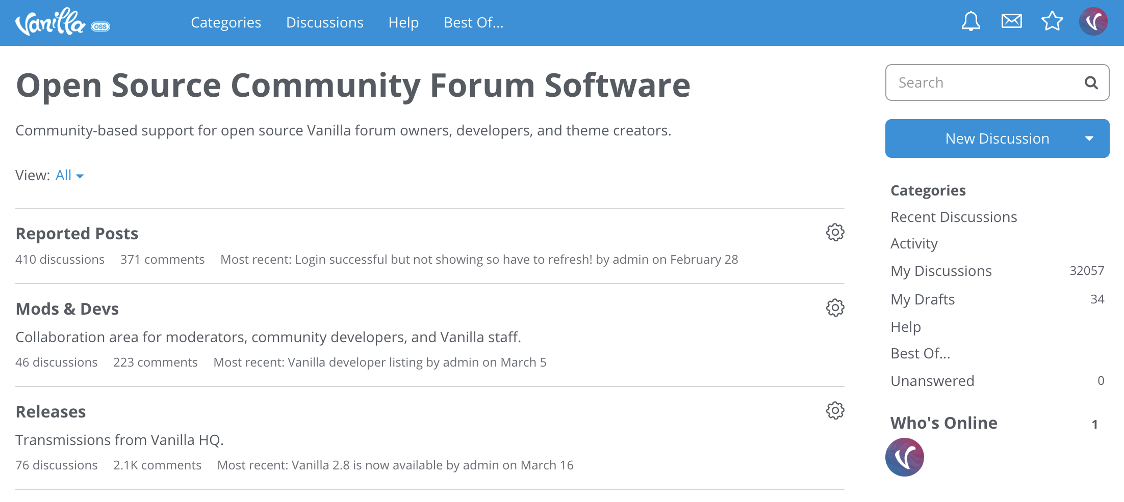This screenshot has height=502, width=1124.
Task: Click the Categories sidebar heading
Action: [x=928, y=190]
